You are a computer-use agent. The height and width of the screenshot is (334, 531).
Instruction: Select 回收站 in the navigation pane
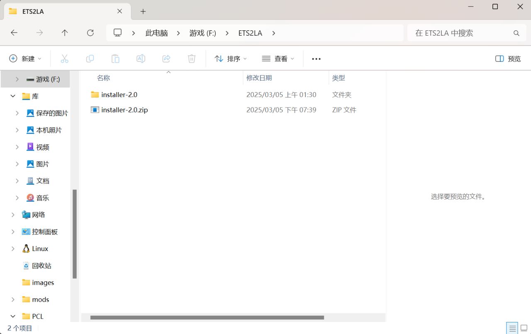[x=41, y=266]
